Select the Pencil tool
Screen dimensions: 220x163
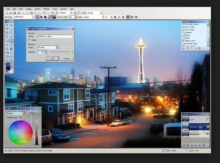[7, 45]
